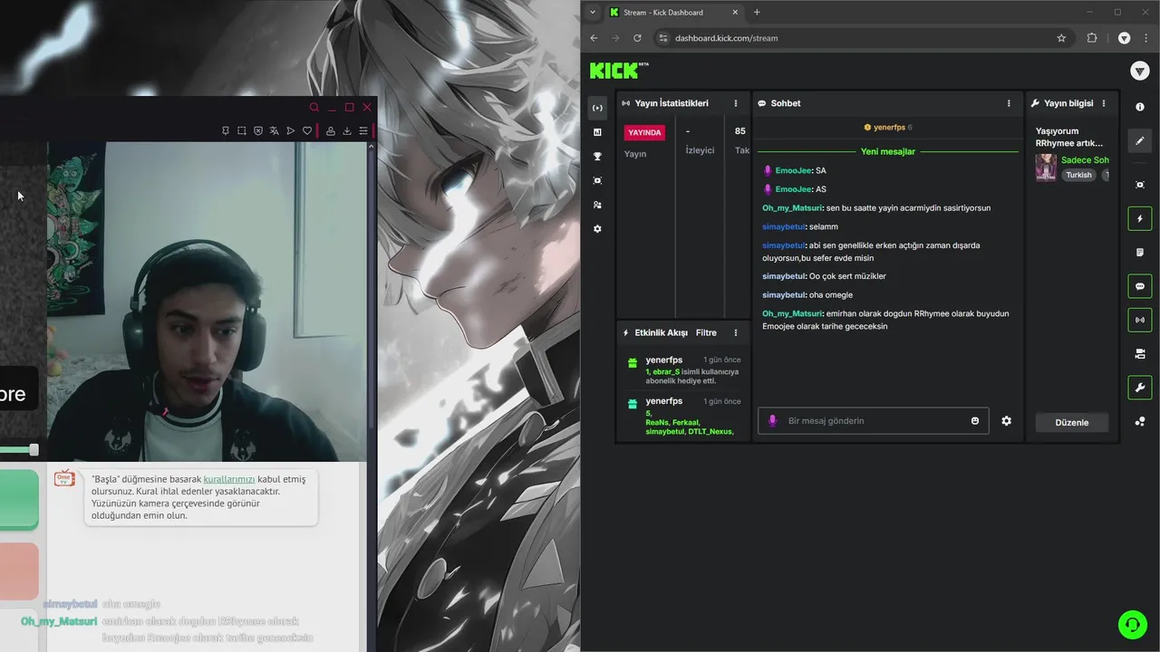This screenshot has height=652, width=1160.
Task: Click Chrome back navigation arrow
Action: (x=594, y=38)
